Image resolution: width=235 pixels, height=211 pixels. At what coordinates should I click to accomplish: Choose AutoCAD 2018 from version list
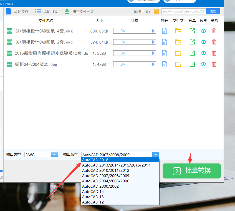[x=120, y=160]
